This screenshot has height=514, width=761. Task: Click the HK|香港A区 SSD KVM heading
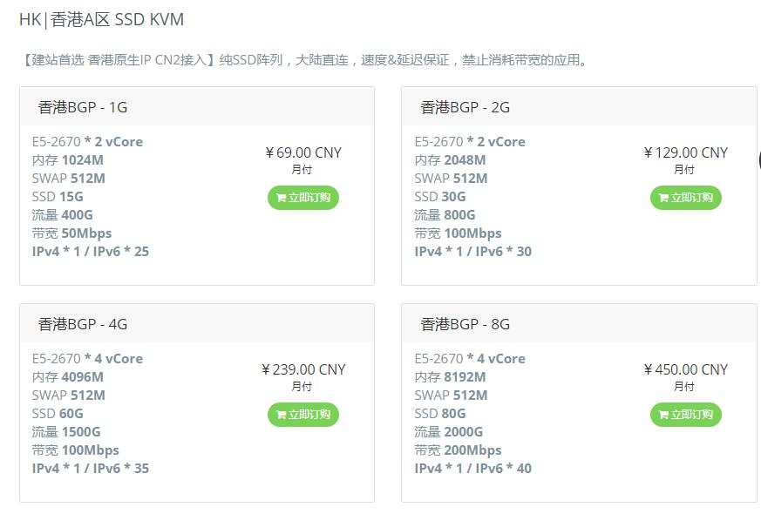click(101, 19)
